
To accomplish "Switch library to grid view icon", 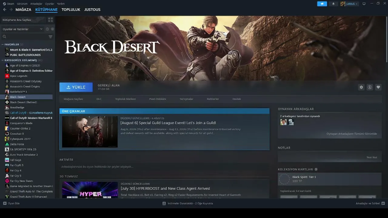I will point(51,20).
